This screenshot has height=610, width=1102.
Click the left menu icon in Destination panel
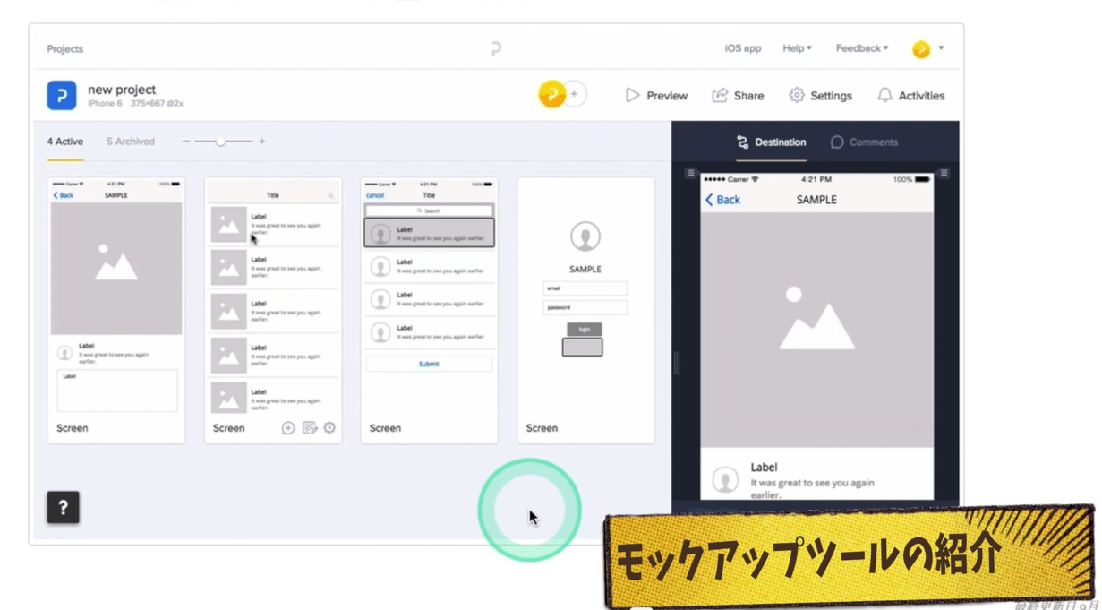coord(690,173)
